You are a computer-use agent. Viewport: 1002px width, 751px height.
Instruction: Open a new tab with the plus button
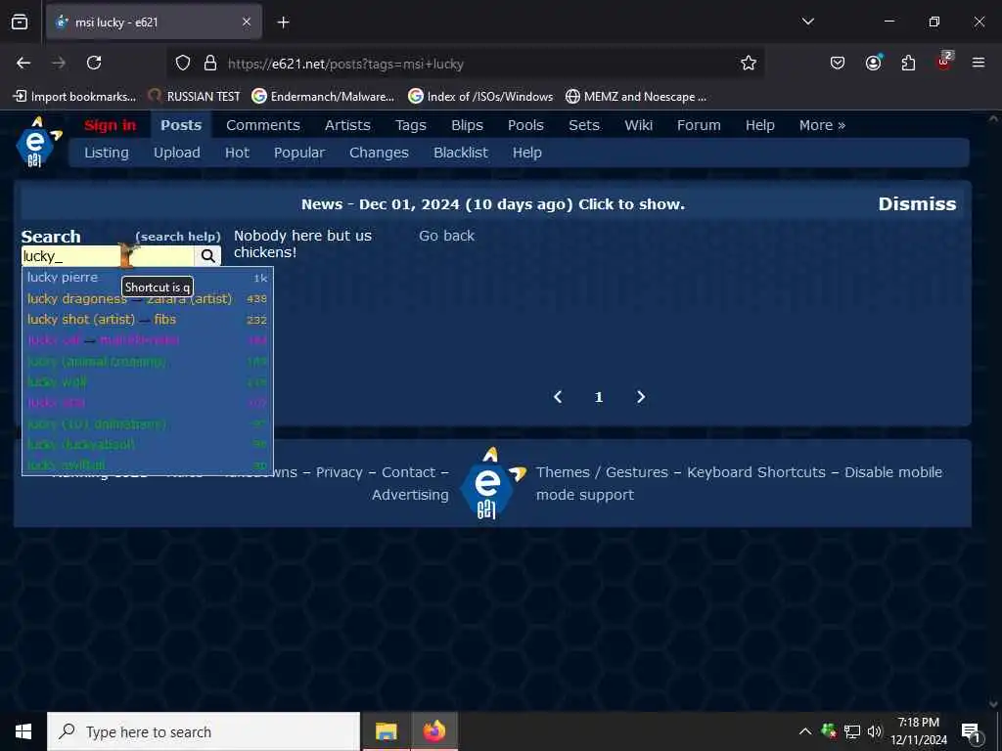pos(283,22)
